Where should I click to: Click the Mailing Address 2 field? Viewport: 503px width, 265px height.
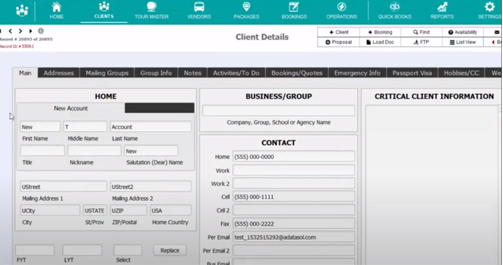point(151,187)
